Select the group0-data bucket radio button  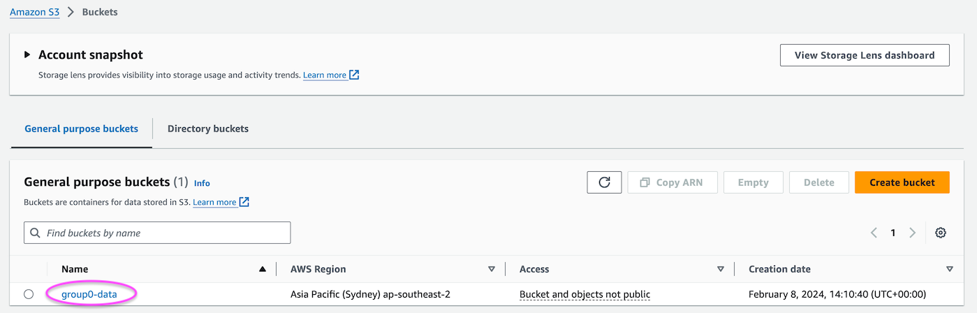[x=29, y=294]
